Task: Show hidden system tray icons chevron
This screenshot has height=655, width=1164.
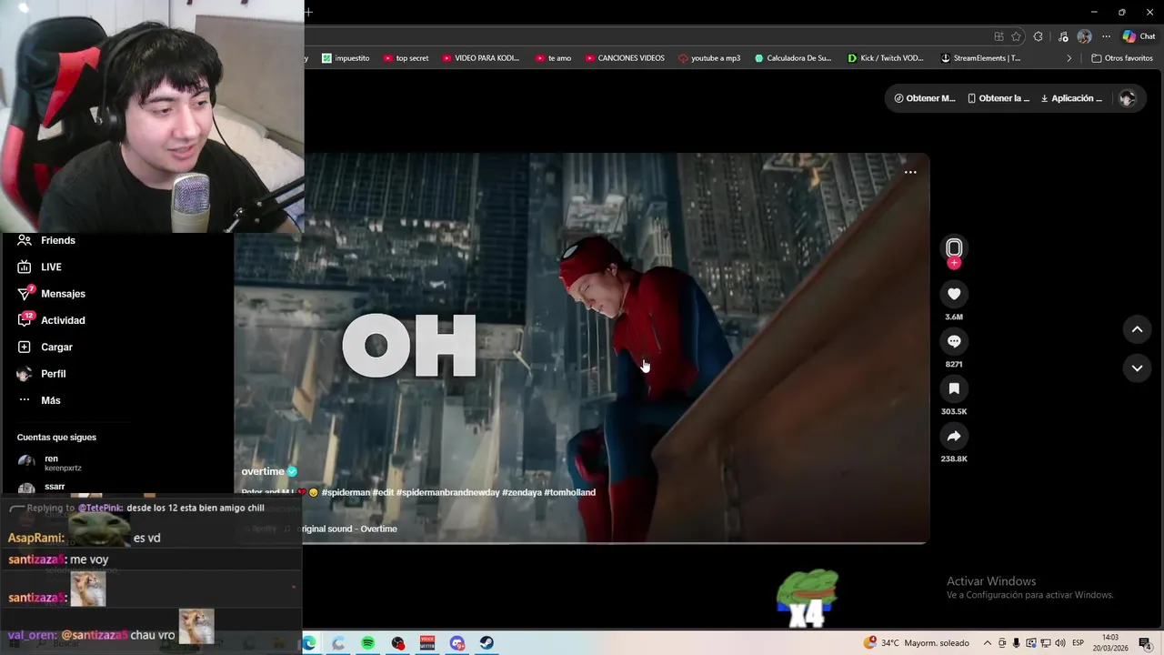Action: click(988, 643)
